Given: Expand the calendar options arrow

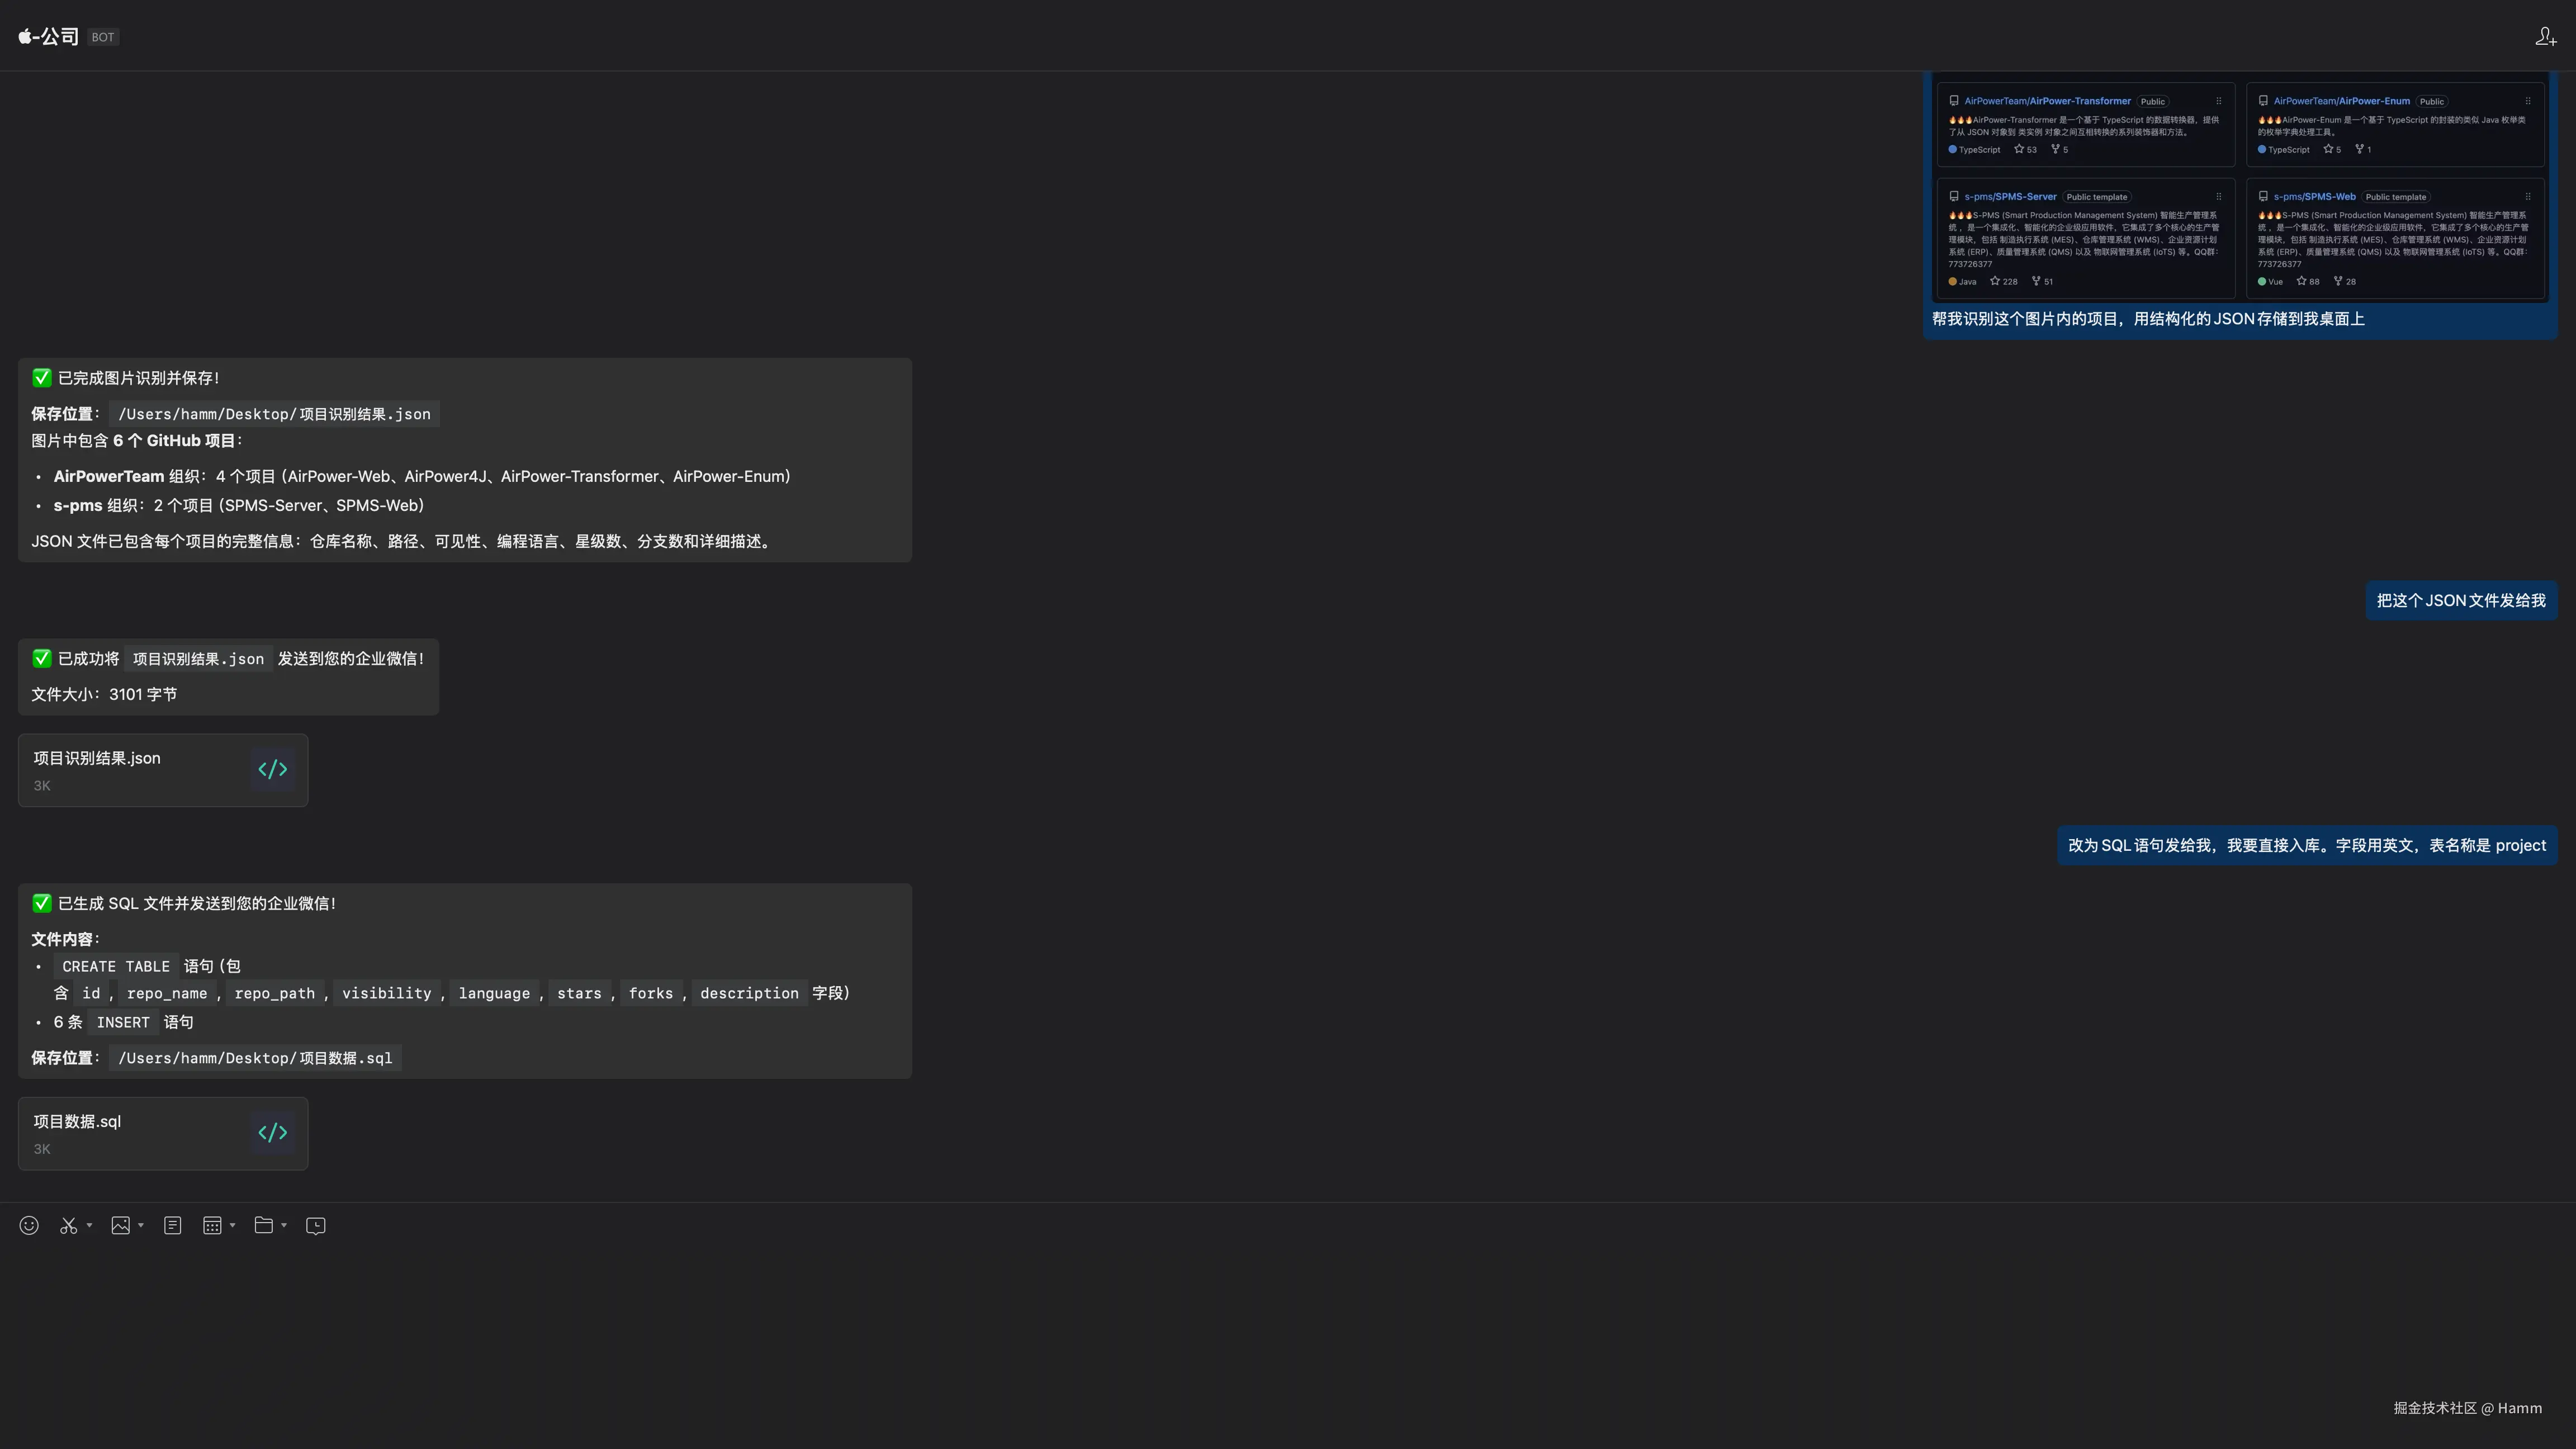Looking at the screenshot, I should click(x=233, y=1225).
